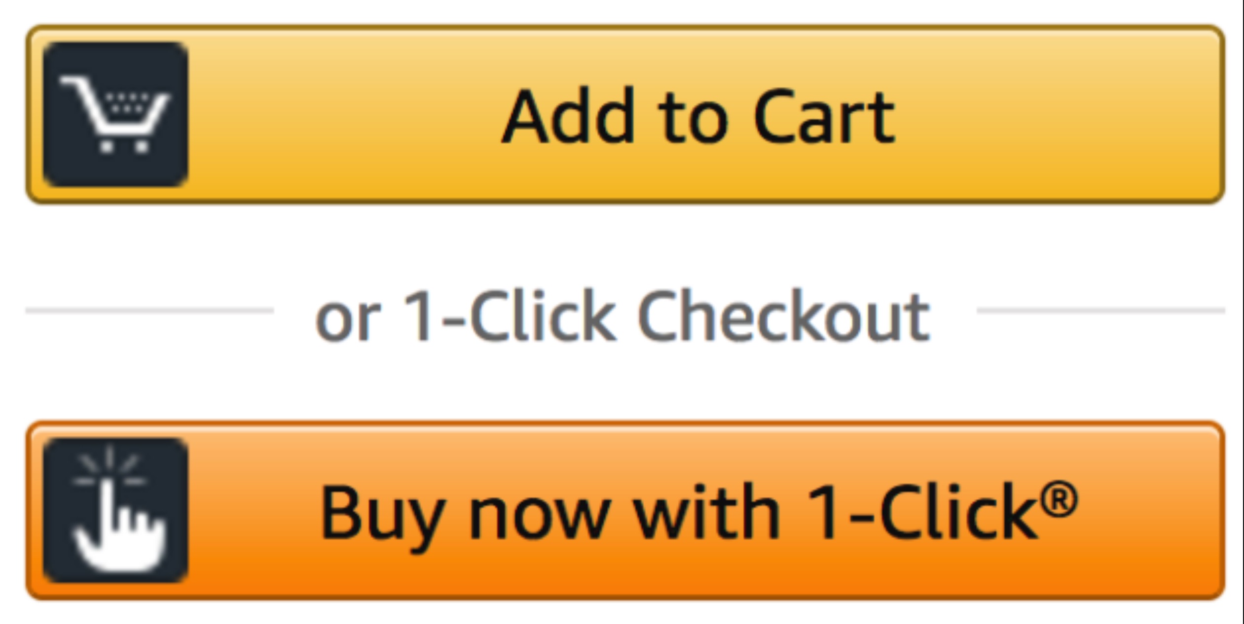Click the Add to Cart text
Viewport: 1244px width, 624px height.
point(700,113)
